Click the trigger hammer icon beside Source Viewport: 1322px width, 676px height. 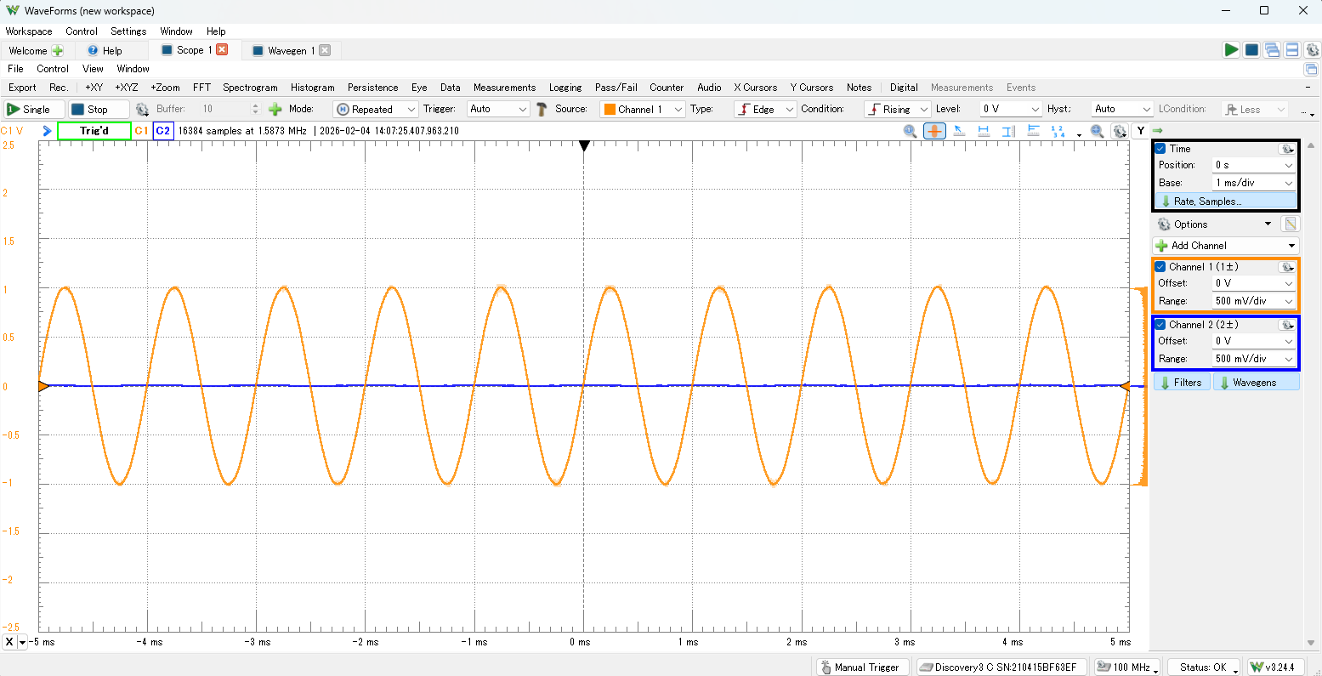(542, 109)
